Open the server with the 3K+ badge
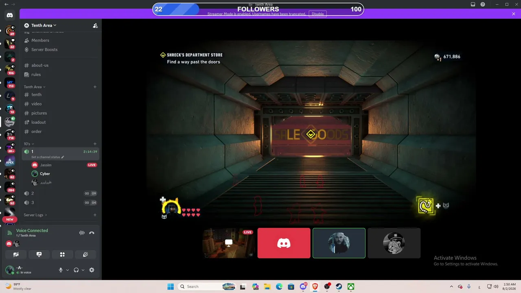This screenshot has width=521, height=293. [x=10, y=149]
